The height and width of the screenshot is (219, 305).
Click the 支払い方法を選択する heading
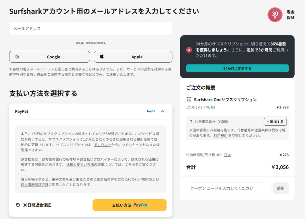pos(43,94)
